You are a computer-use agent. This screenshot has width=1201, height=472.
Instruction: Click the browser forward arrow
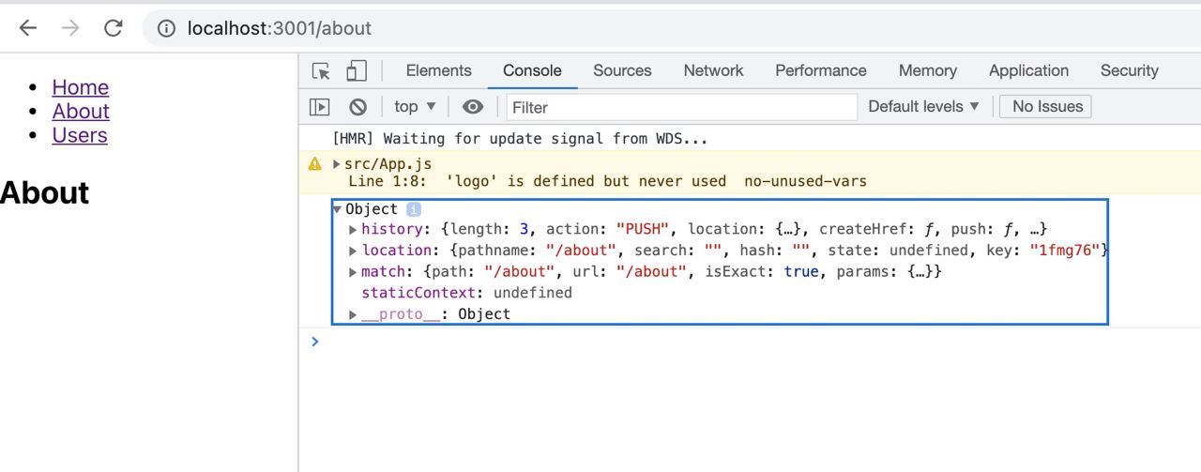(70, 28)
